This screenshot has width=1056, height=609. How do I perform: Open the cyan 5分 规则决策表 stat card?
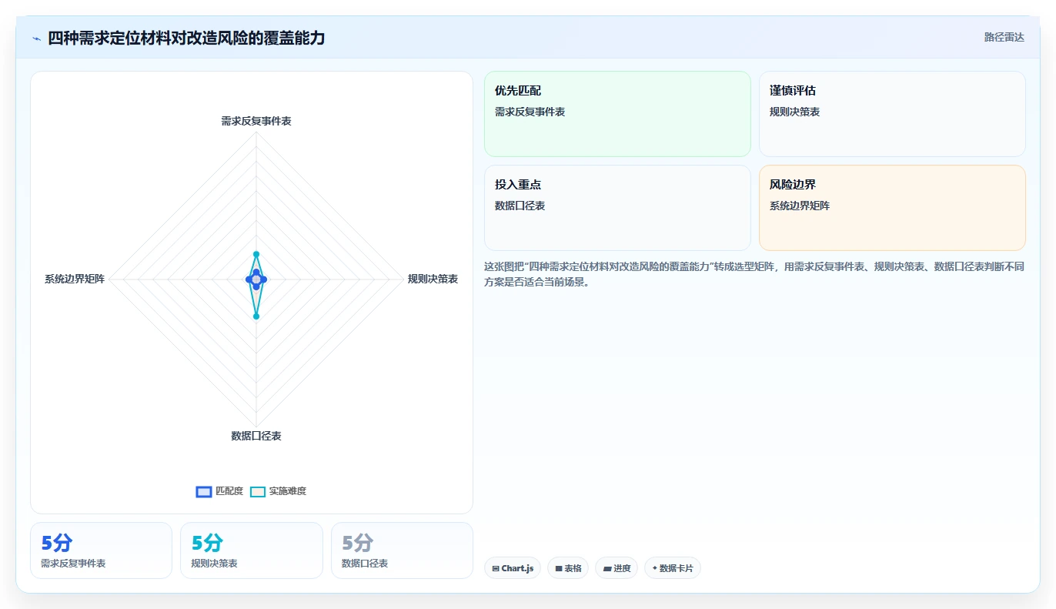(x=252, y=550)
